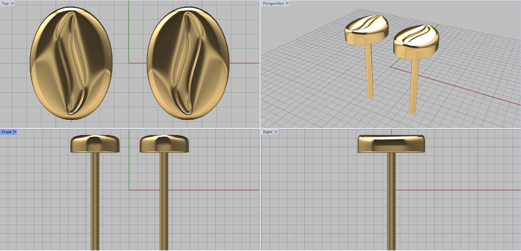
Task: Pick the earring post in Right view
Action: 391,202
